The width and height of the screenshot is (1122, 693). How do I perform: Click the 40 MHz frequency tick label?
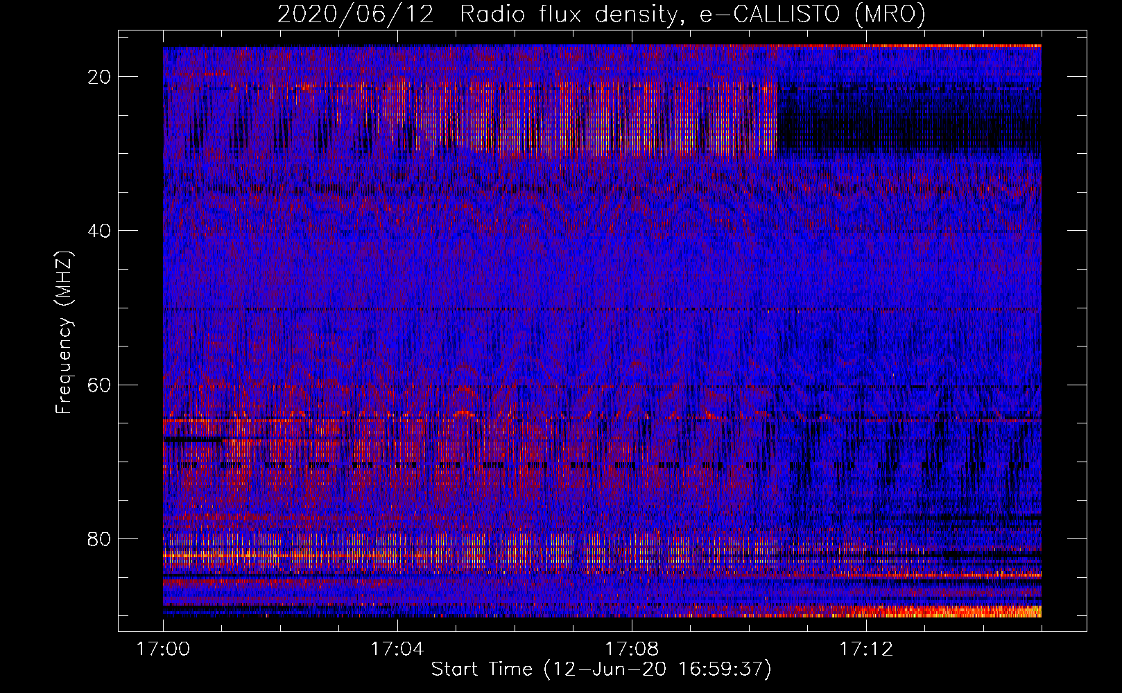[x=100, y=231]
